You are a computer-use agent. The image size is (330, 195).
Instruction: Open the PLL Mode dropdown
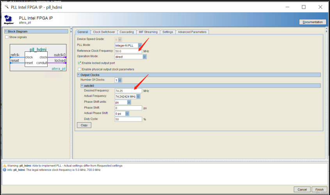(x=140, y=46)
